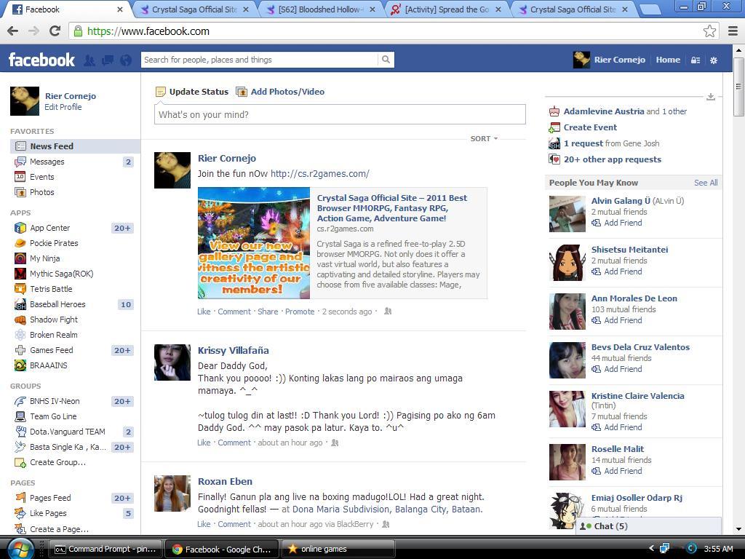
Task: Click the What's on your mind field
Action: [x=340, y=114]
